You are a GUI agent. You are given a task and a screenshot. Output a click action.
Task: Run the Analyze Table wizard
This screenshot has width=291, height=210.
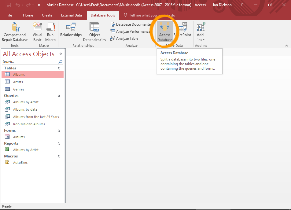(124, 39)
